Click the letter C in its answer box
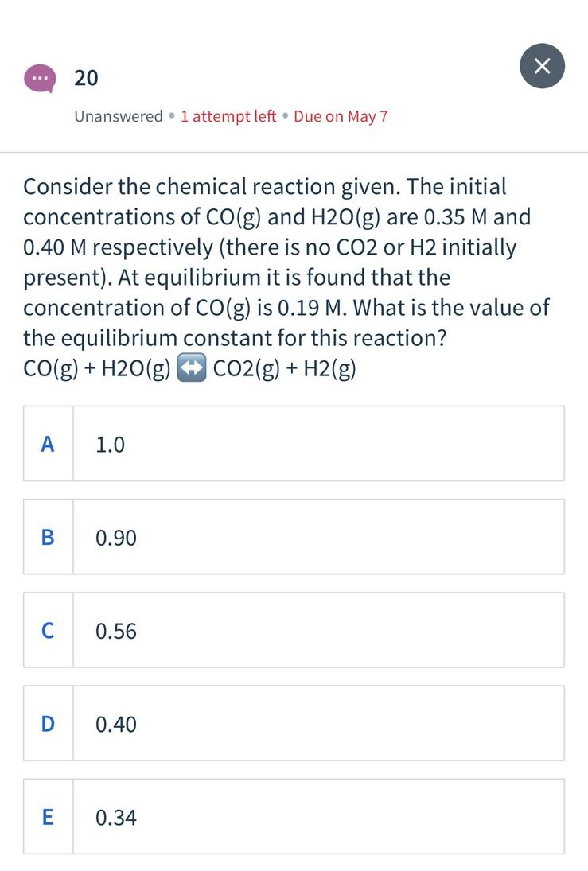The width and height of the screenshot is (588, 871). [x=48, y=631]
